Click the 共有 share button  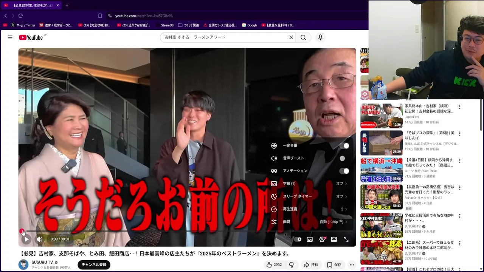click(x=311, y=265)
